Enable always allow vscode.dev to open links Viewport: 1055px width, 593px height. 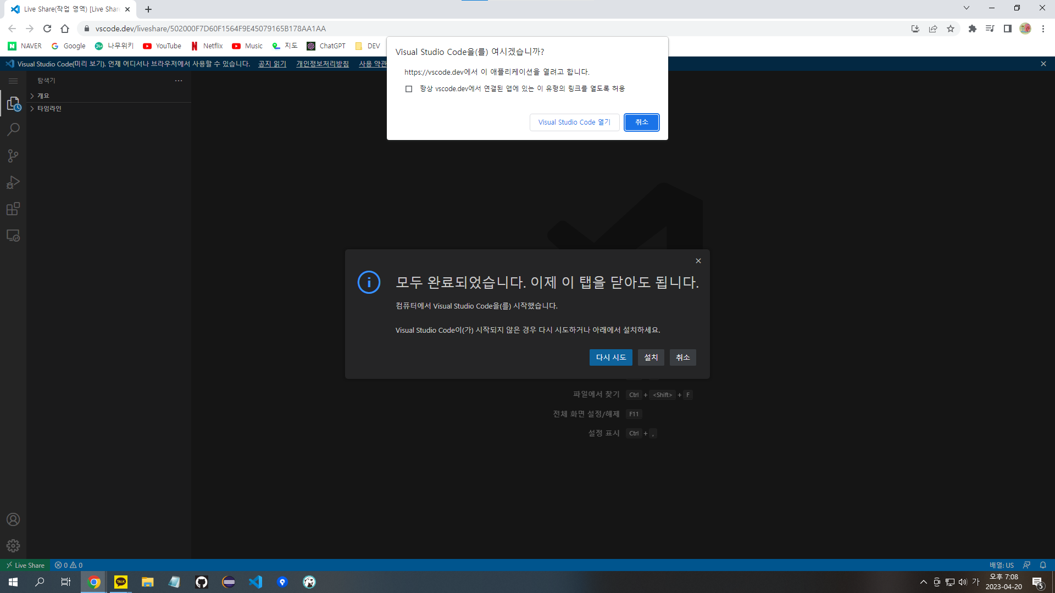click(409, 88)
